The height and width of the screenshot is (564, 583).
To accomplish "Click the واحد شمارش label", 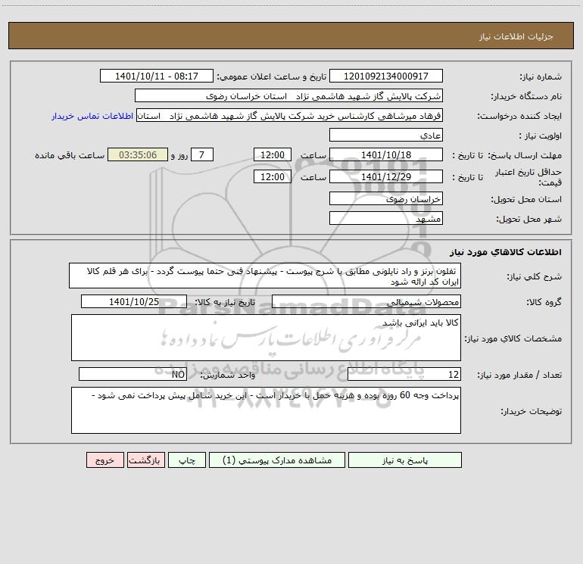I will coord(228,375).
